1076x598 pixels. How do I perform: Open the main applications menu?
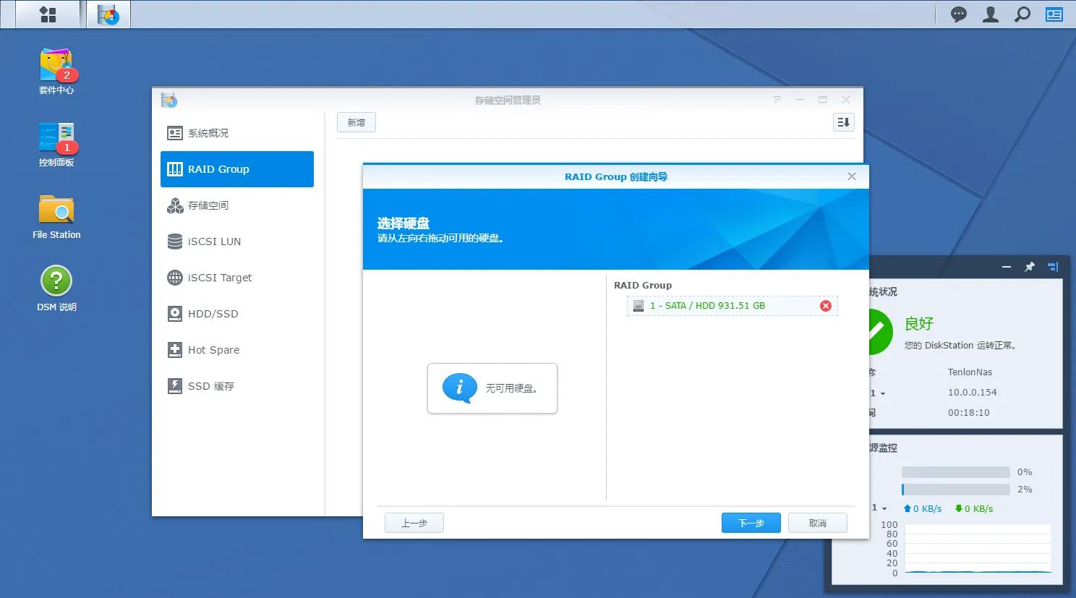pyautogui.click(x=47, y=14)
